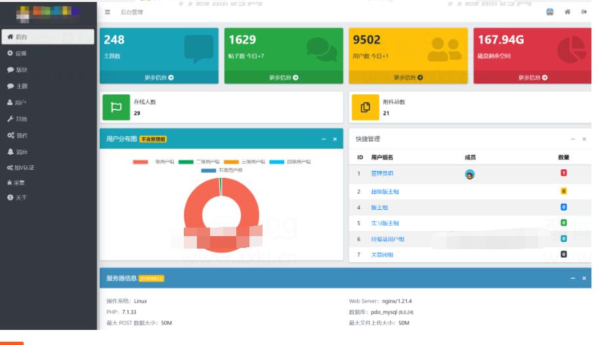Click the PHP version 7.1.33 value

pos(129,312)
